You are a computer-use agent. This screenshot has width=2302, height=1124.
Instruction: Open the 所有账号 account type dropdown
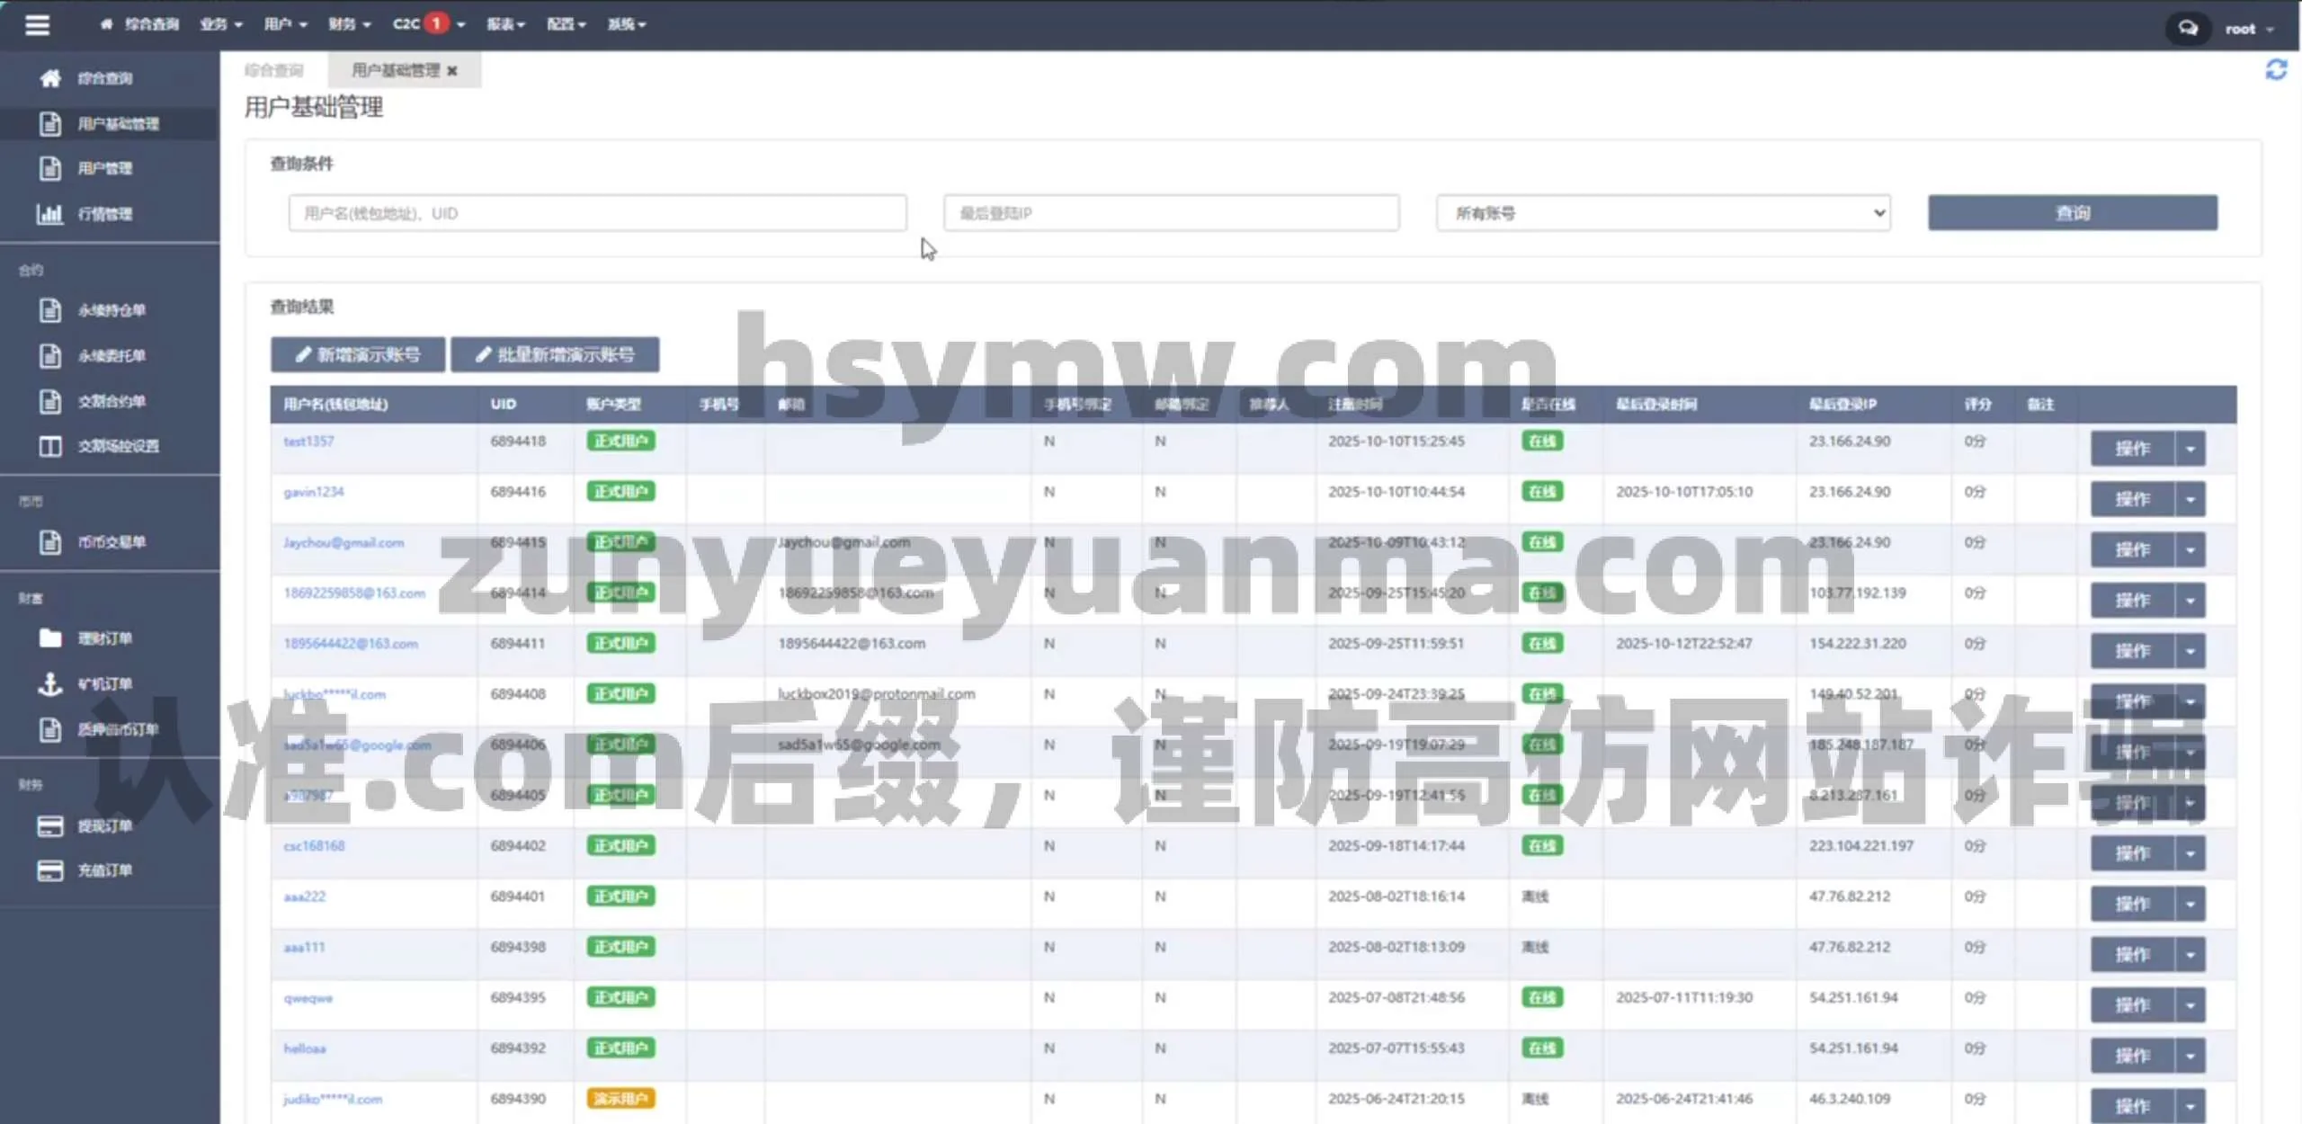point(1663,213)
